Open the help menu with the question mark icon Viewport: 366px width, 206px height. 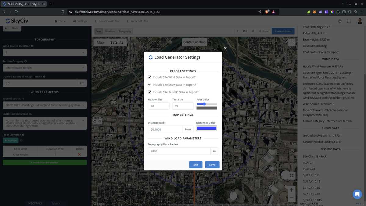tap(339, 21)
